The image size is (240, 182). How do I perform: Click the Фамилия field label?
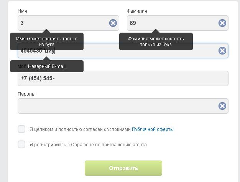pyautogui.click(x=137, y=11)
